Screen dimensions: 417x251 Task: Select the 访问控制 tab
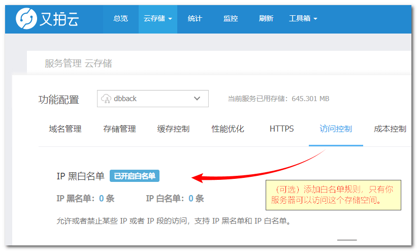coord(336,129)
